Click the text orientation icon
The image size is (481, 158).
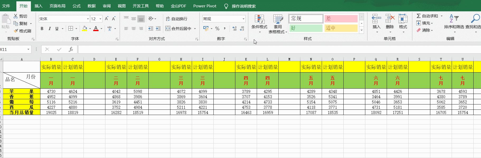[151, 18]
